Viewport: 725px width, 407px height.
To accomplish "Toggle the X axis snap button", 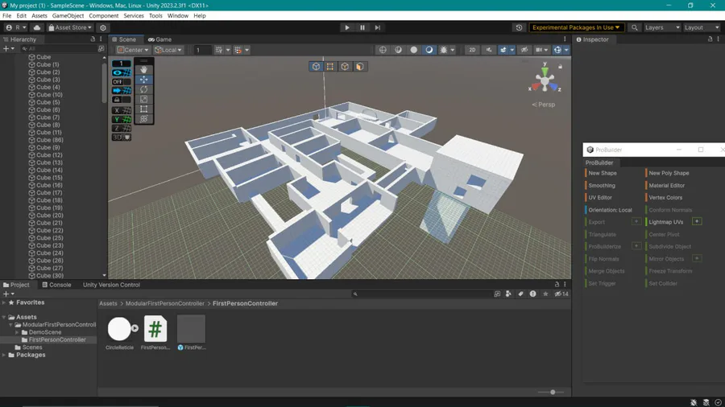I will click(121, 110).
